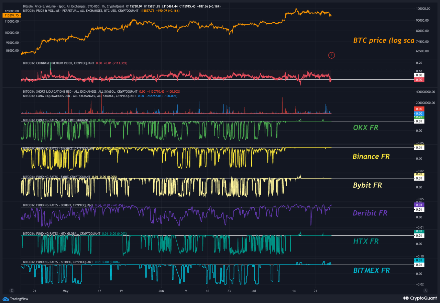Click the Z timezone button on the time axis
440x303 pixels.
(x=12, y=290)
